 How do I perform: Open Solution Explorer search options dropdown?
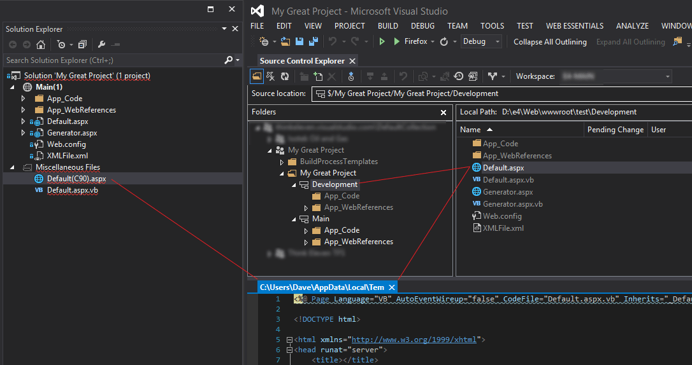238,60
